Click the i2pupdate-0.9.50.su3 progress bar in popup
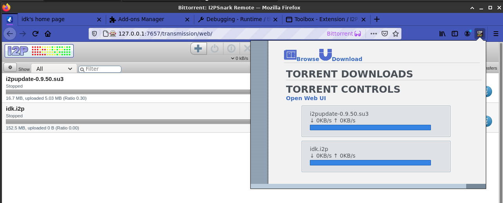The width and height of the screenshot is (503, 203). point(370,128)
